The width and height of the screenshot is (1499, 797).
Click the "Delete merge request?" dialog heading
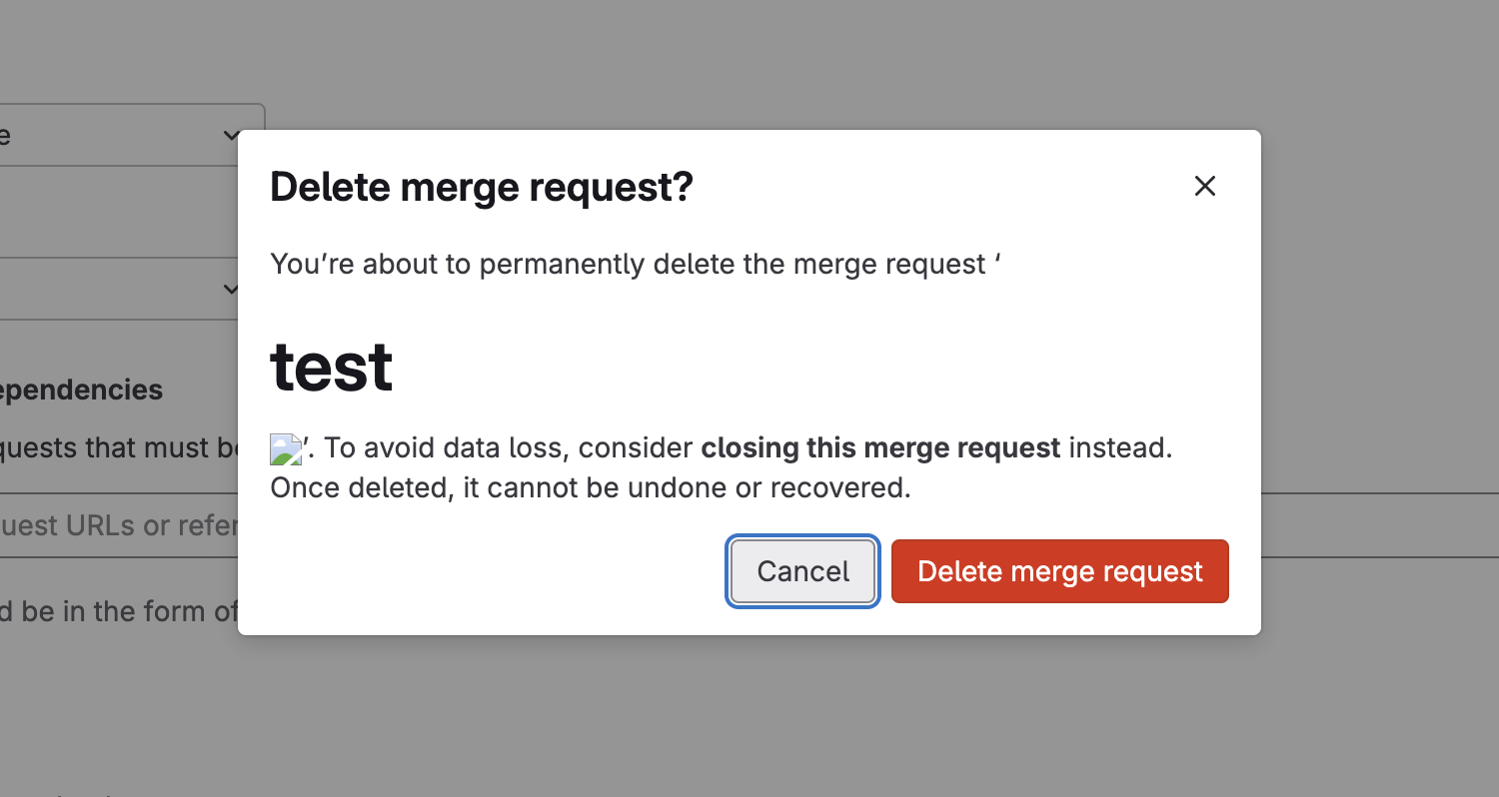pyautogui.click(x=481, y=188)
